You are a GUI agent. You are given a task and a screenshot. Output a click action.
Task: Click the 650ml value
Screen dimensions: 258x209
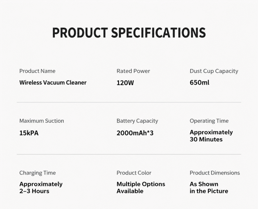point(200,82)
